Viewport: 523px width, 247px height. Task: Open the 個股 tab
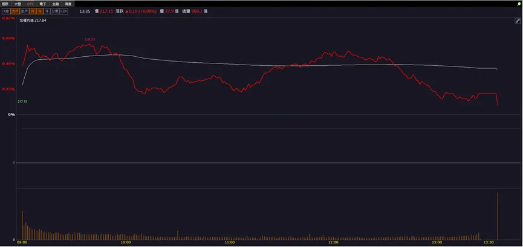[x=5, y=4]
